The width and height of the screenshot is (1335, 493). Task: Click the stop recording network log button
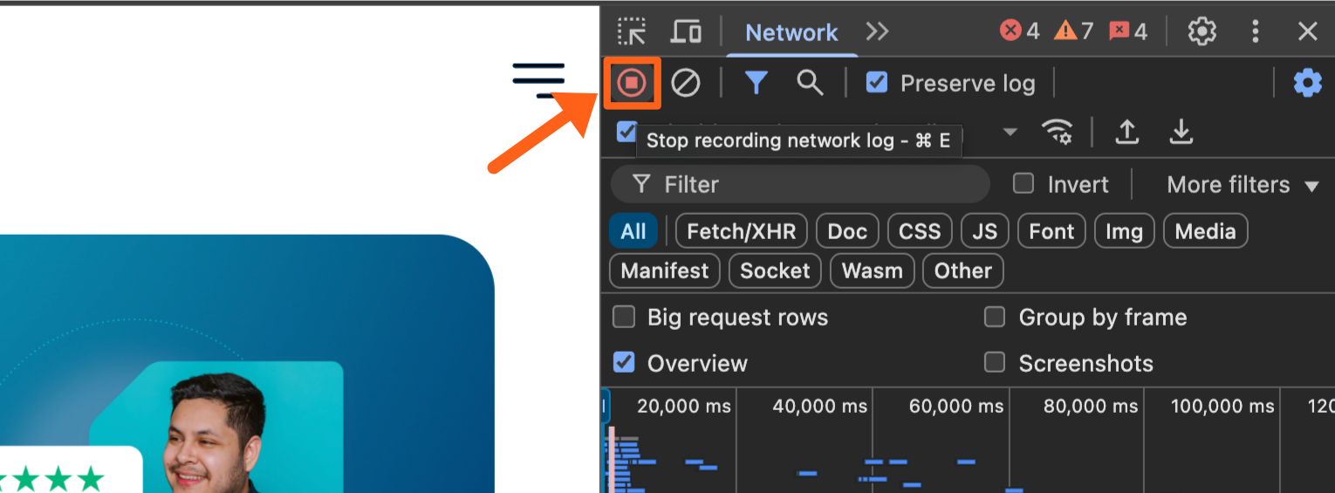pyautogui.click(x=632, y=83)
